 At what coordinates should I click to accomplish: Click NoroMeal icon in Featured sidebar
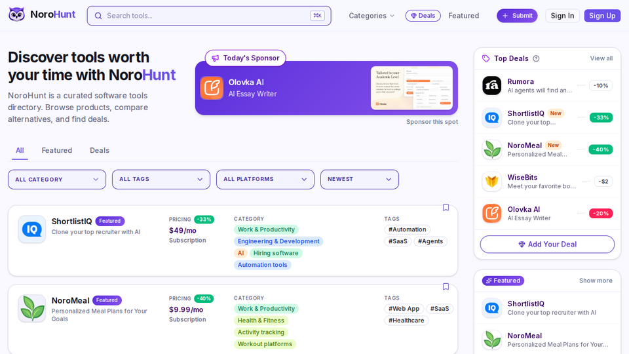pos(491,340)
